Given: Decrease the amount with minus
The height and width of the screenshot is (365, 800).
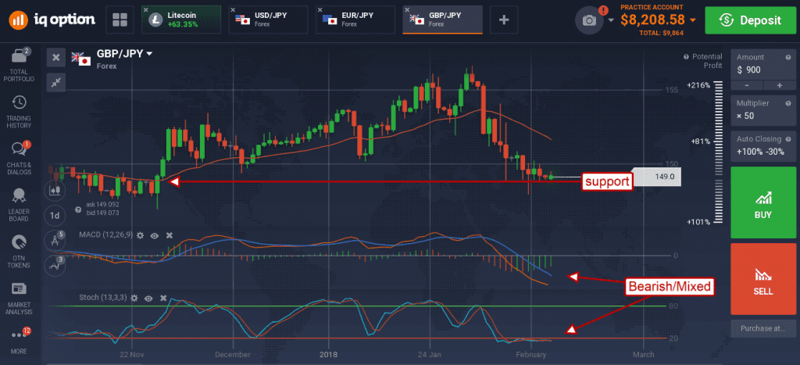Looking at the screenshot, I should coord(747,85).
